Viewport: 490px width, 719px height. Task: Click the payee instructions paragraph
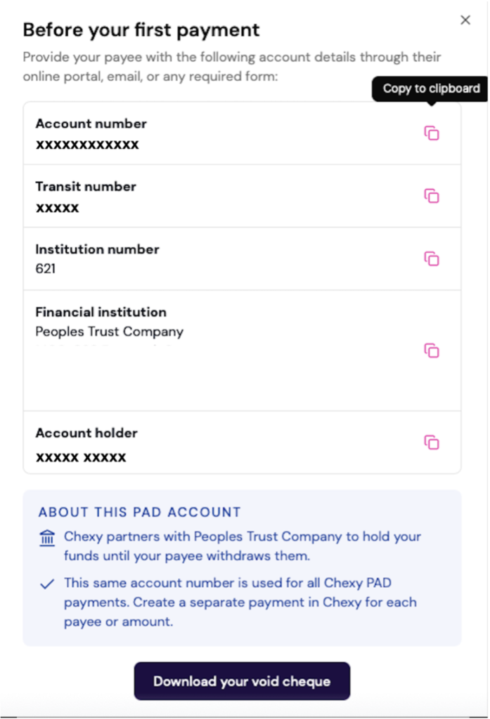click(232, 66)
